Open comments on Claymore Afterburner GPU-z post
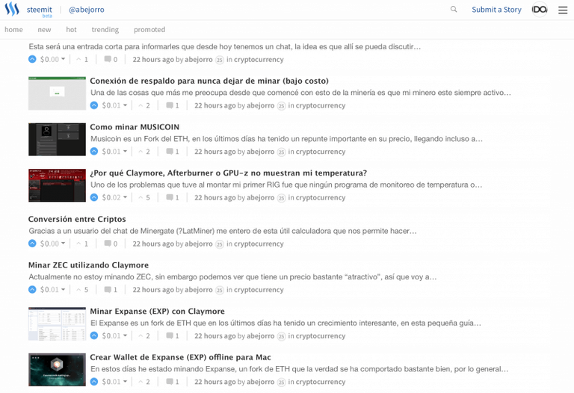574x393 pixels. click(x=173, y=197)
